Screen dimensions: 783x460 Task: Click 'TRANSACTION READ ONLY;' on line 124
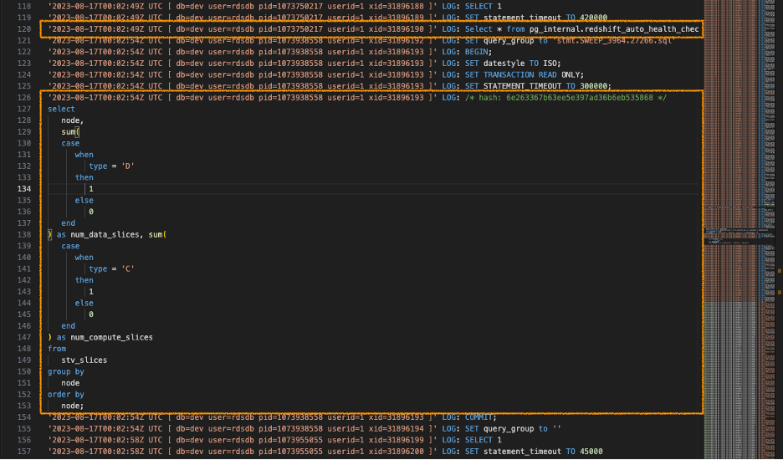(534, 75)
